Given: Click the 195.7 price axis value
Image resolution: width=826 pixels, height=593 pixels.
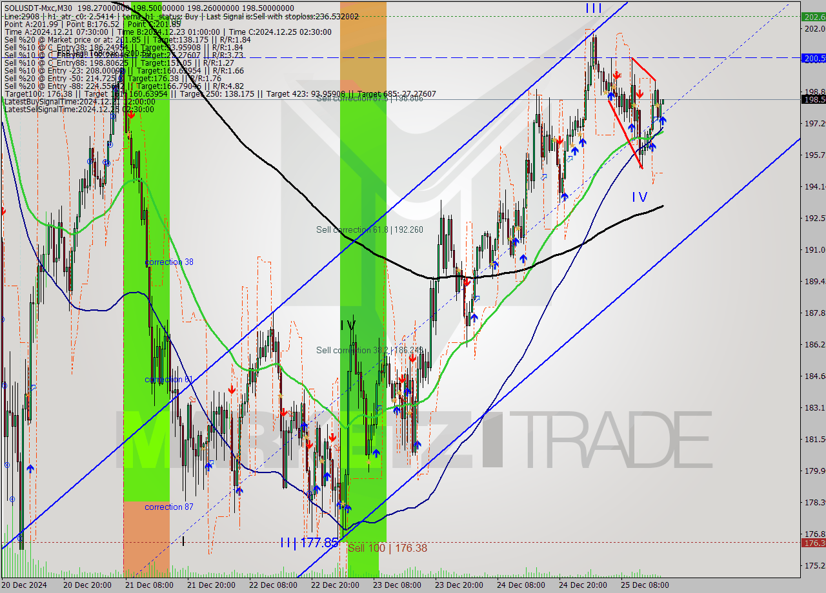Looking at the screenshot, I should pos(814,155).
